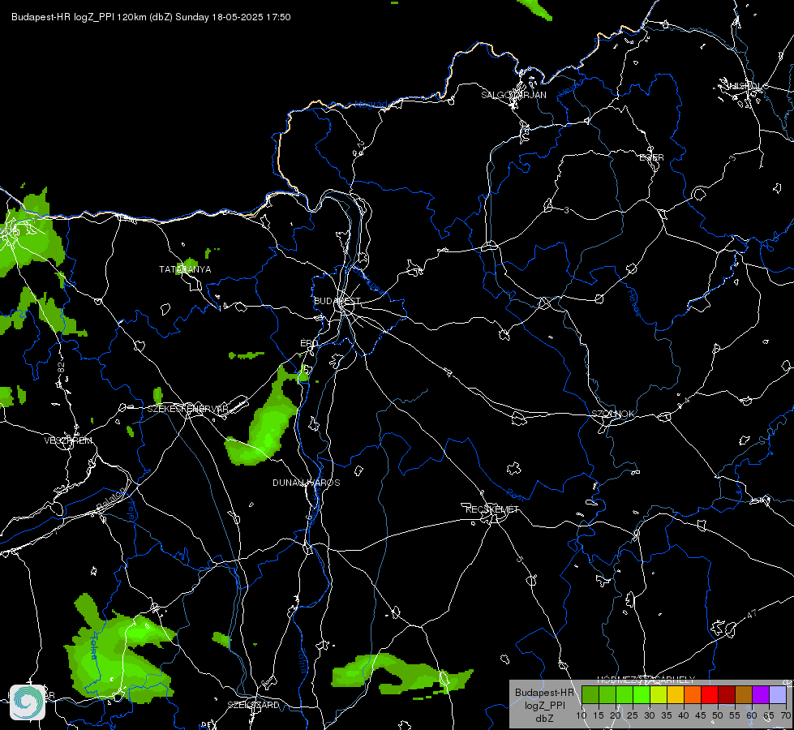Click the SALGOTARJAN city label
Image resolution: width=794 pixels, height=730 pixels.
[513, 95]
